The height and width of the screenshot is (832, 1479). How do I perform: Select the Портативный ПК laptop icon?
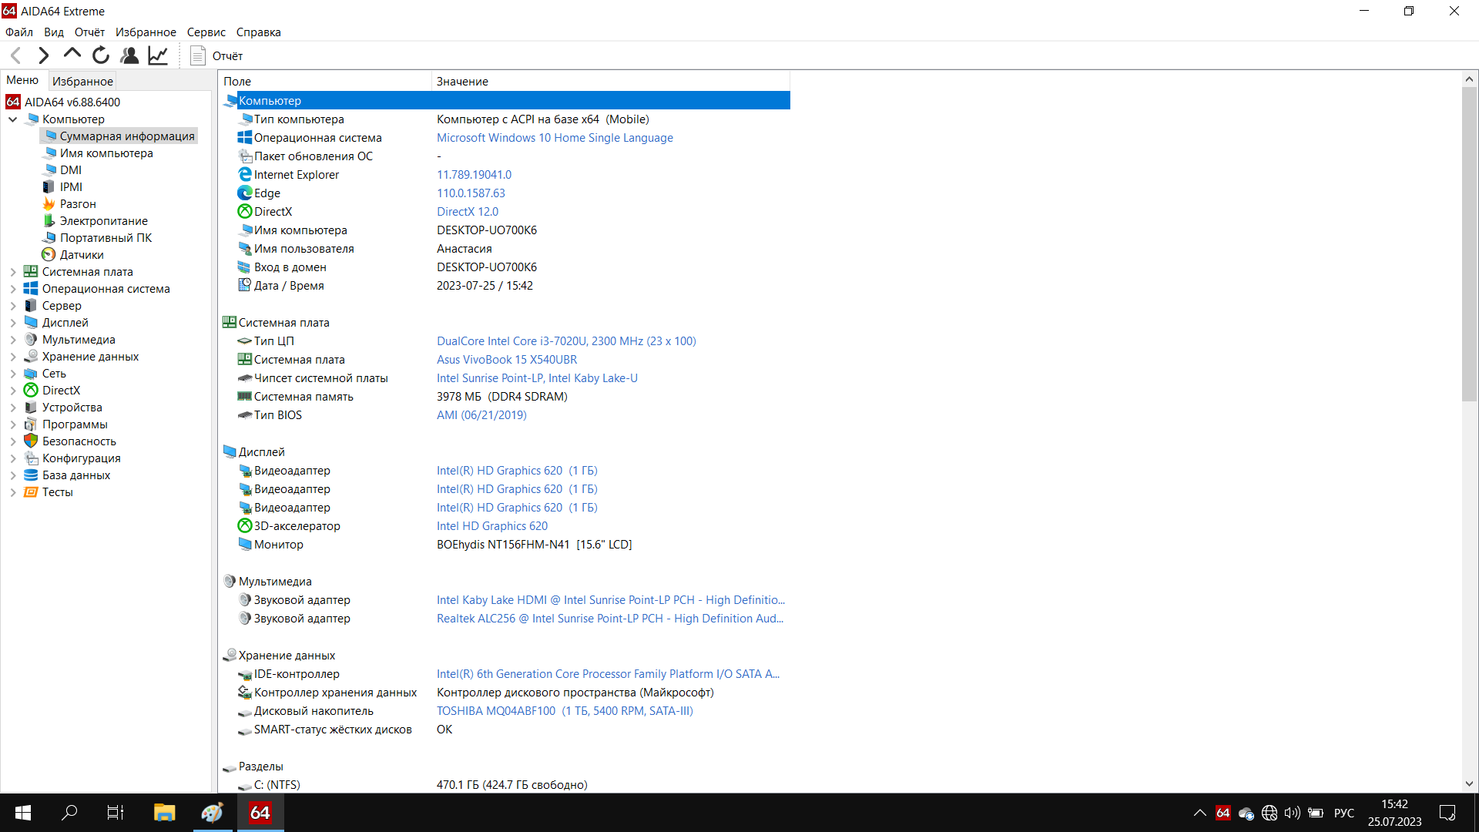pyautogui.click(x=49, y=238)
